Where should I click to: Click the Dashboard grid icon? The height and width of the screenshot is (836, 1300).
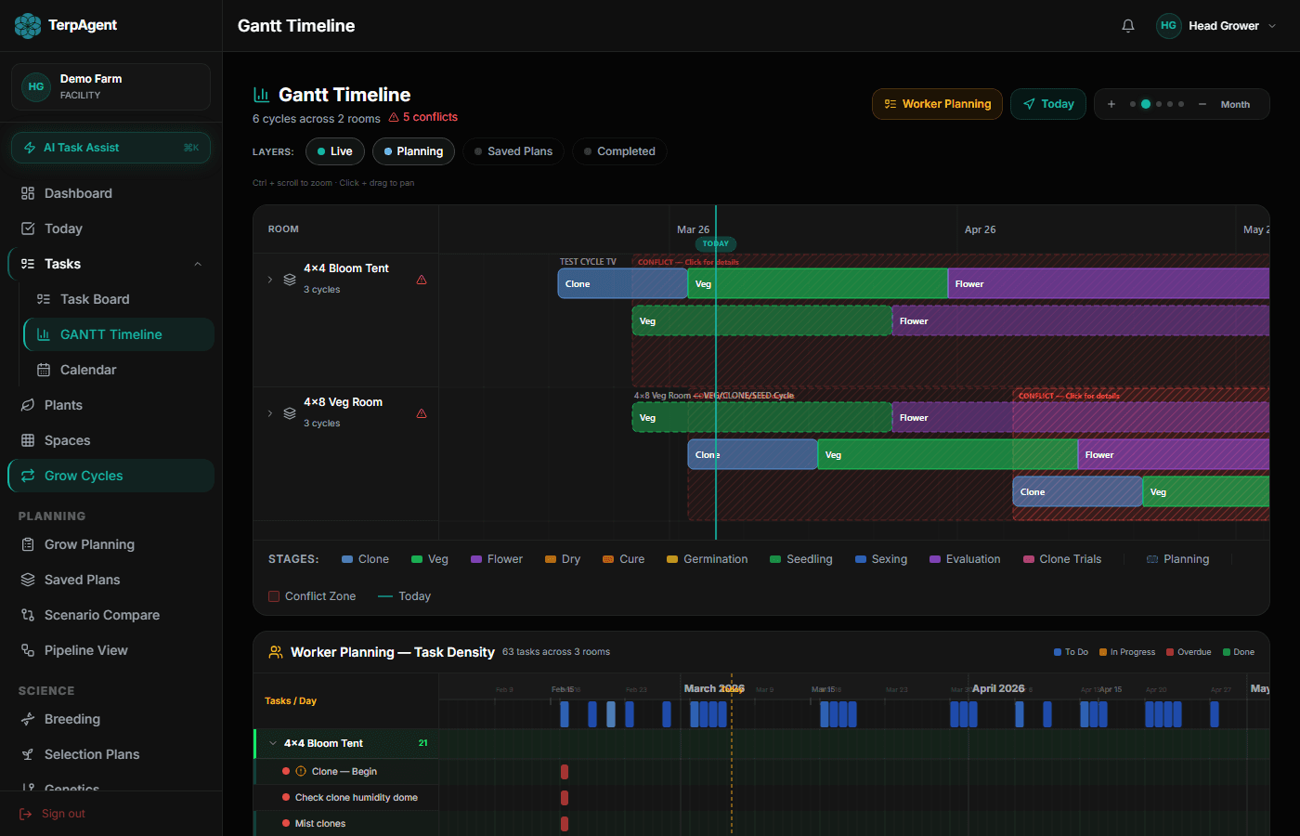(28, 193)
